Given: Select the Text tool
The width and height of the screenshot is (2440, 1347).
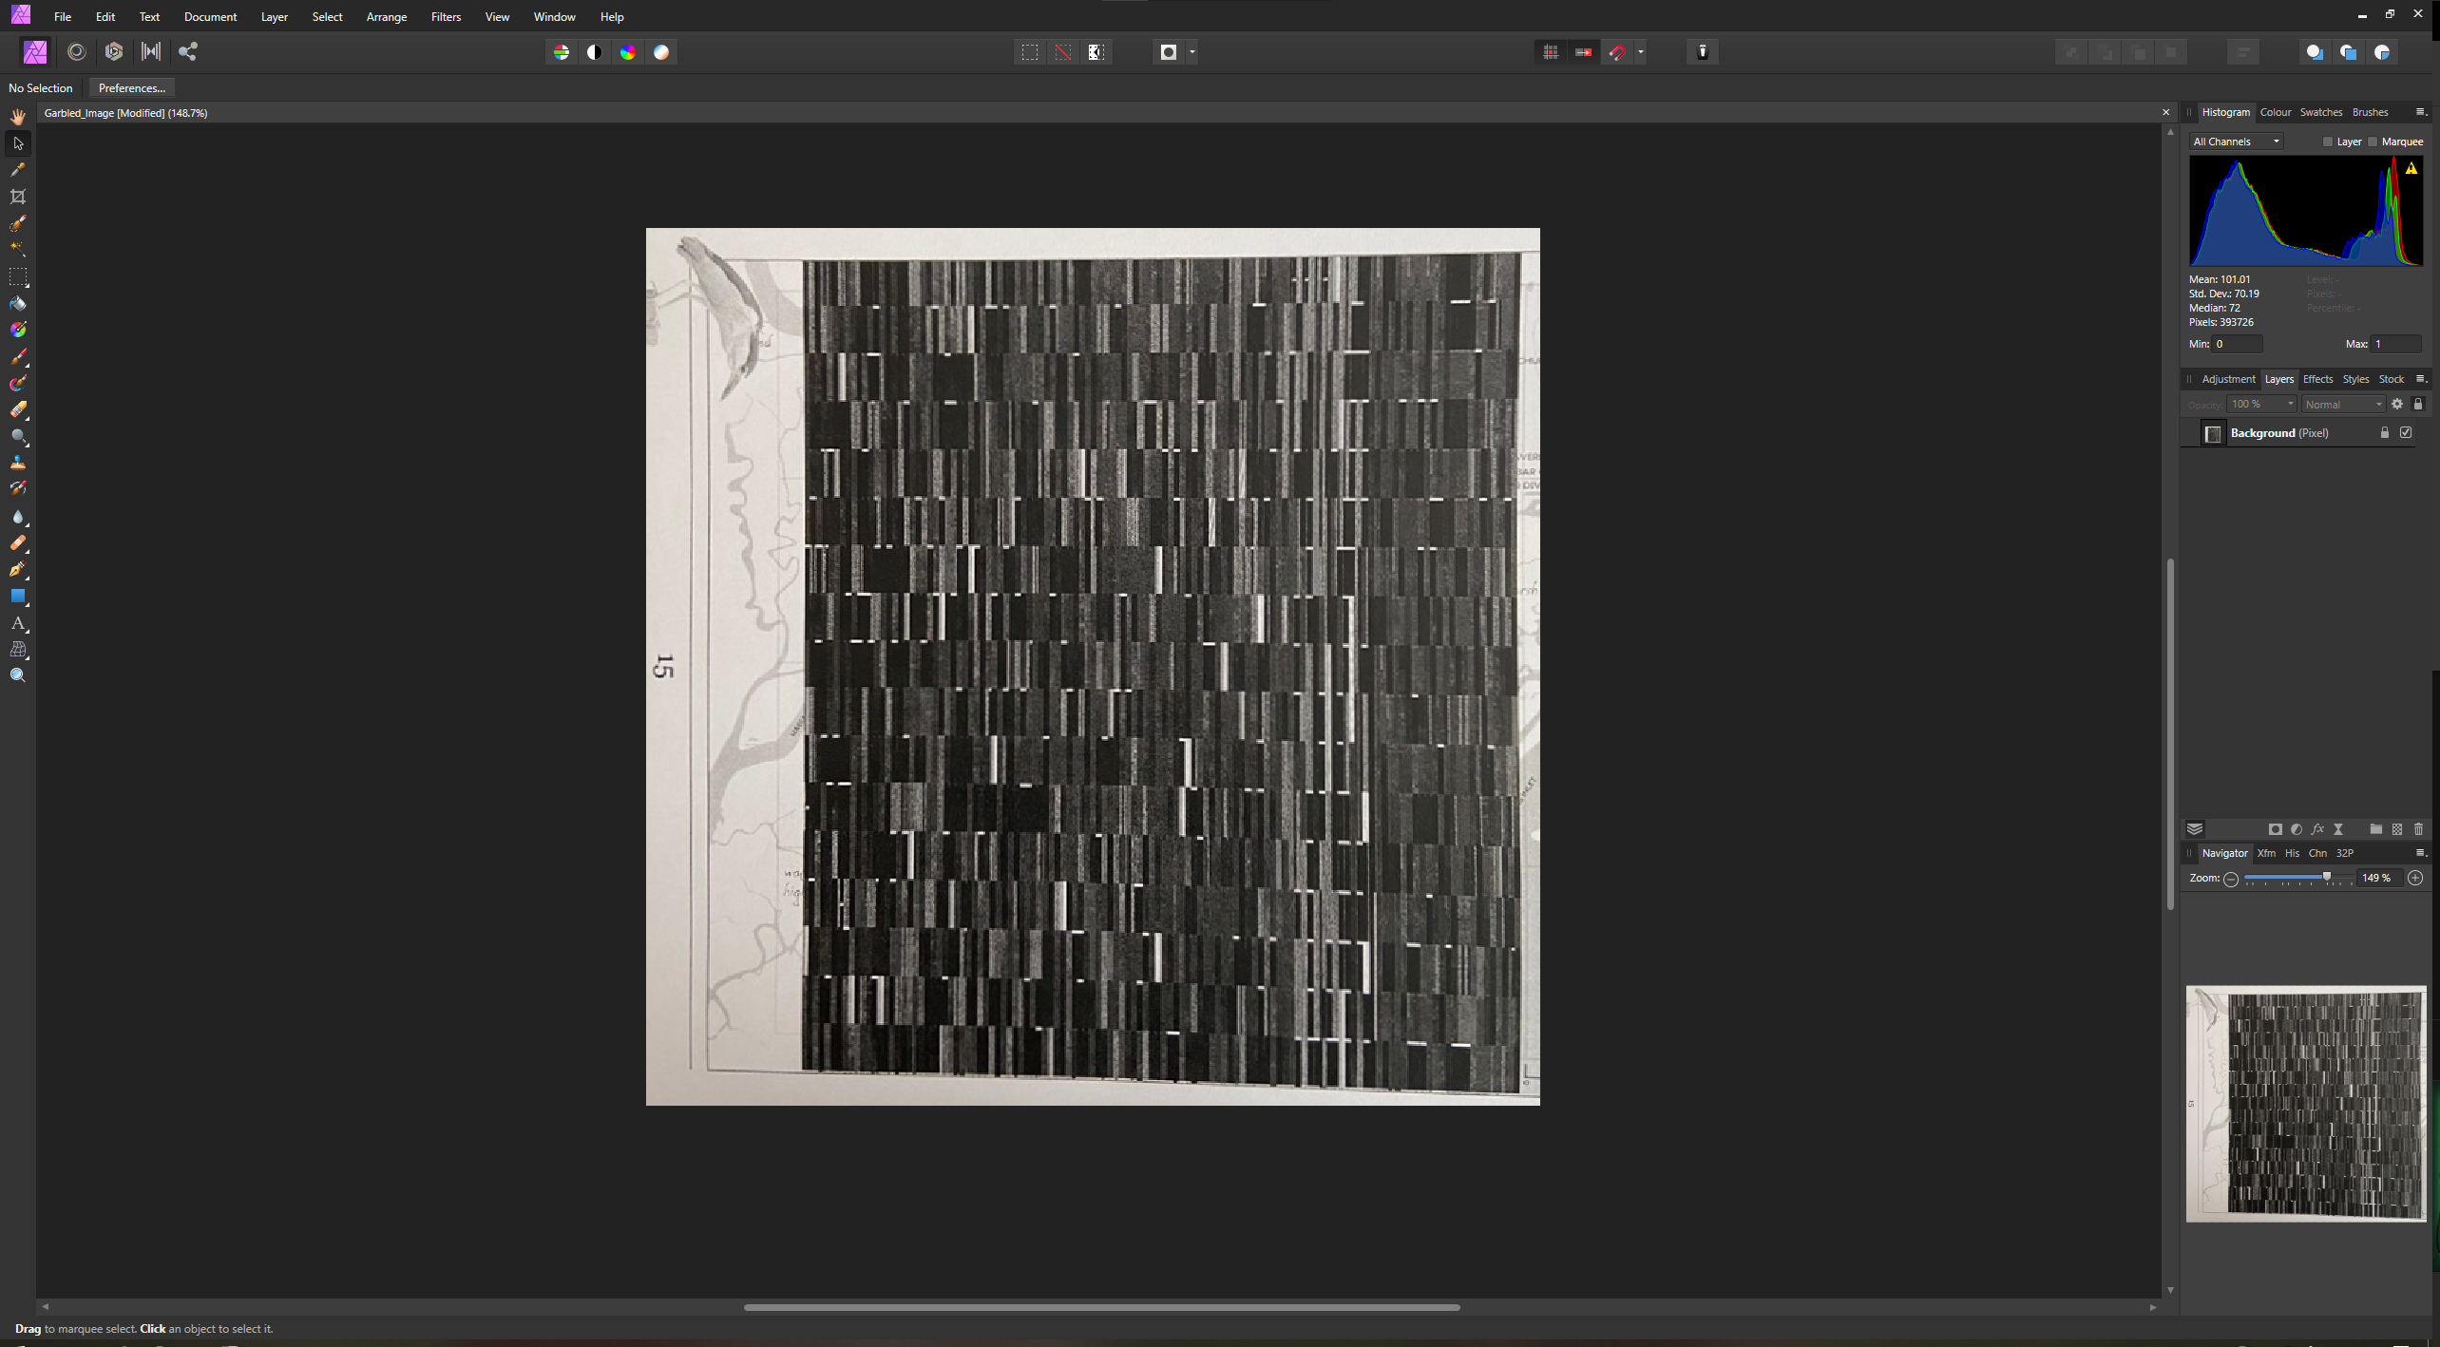Looking at the screenshot, I should 20,622.
